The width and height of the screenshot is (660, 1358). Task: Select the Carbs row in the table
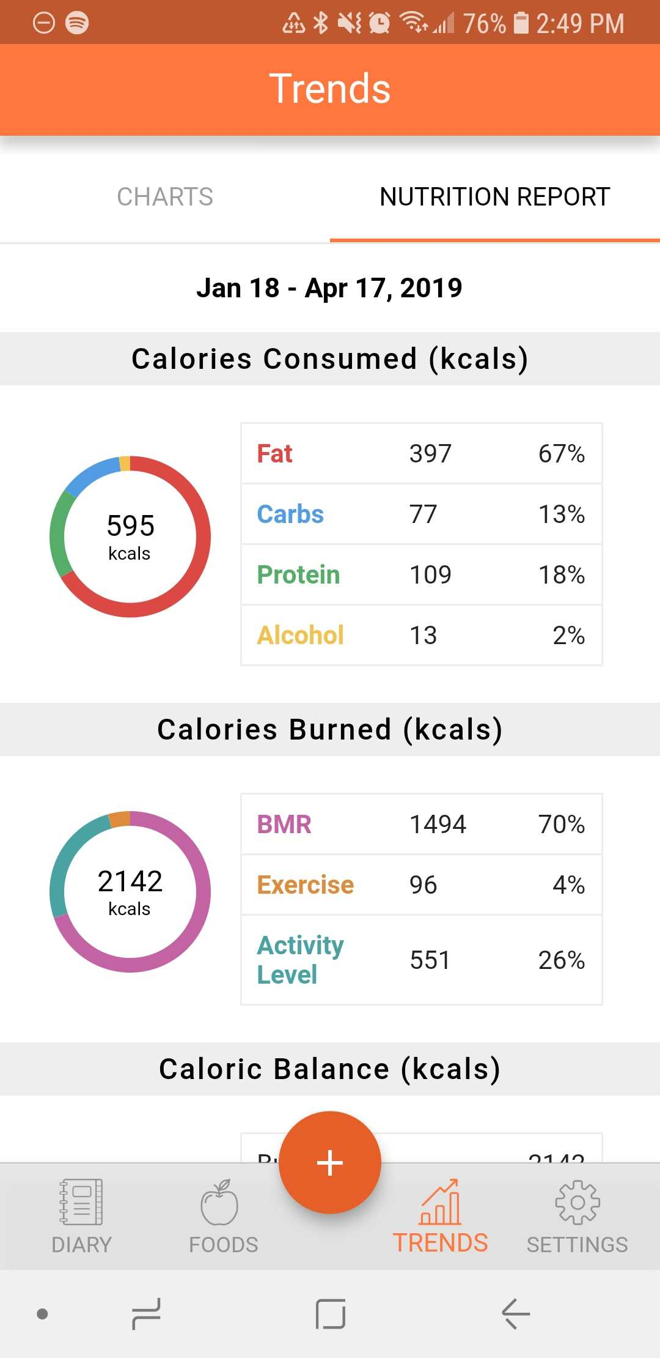[421, 514]
